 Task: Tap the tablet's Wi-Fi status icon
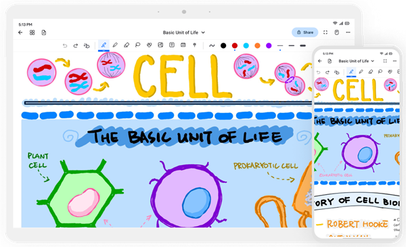335,23
